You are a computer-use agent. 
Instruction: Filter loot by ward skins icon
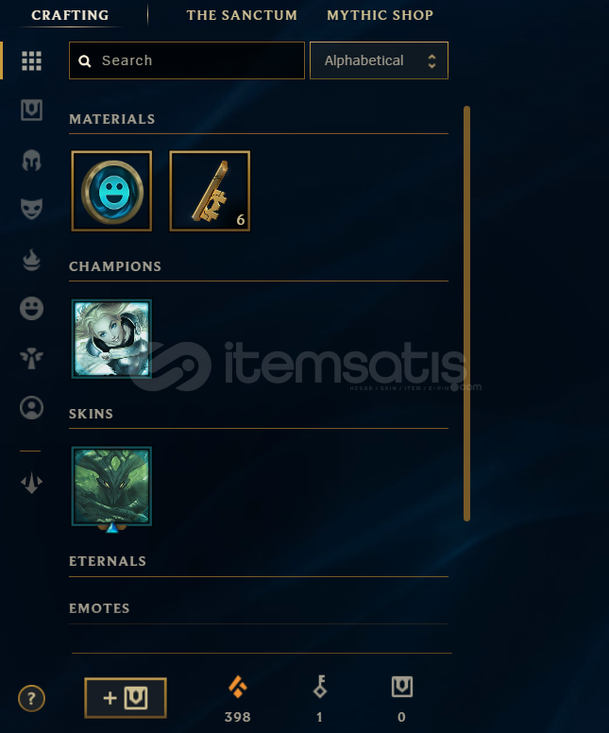tap(31, 359)
